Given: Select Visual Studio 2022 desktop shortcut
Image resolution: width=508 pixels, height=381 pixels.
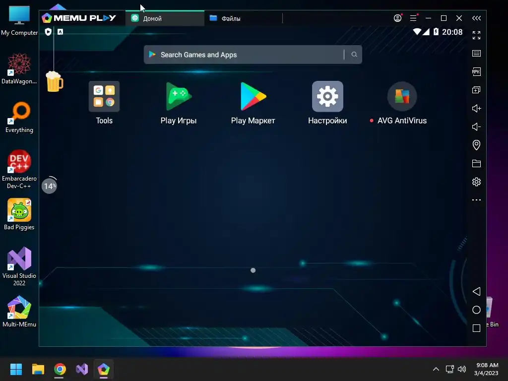Looking at the screenshot, I should tap(19, 266).
